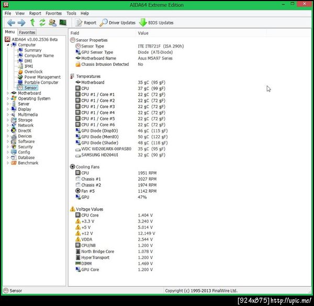
Task: Select the Chassis Intrusion Detected row
Action: 109,64
